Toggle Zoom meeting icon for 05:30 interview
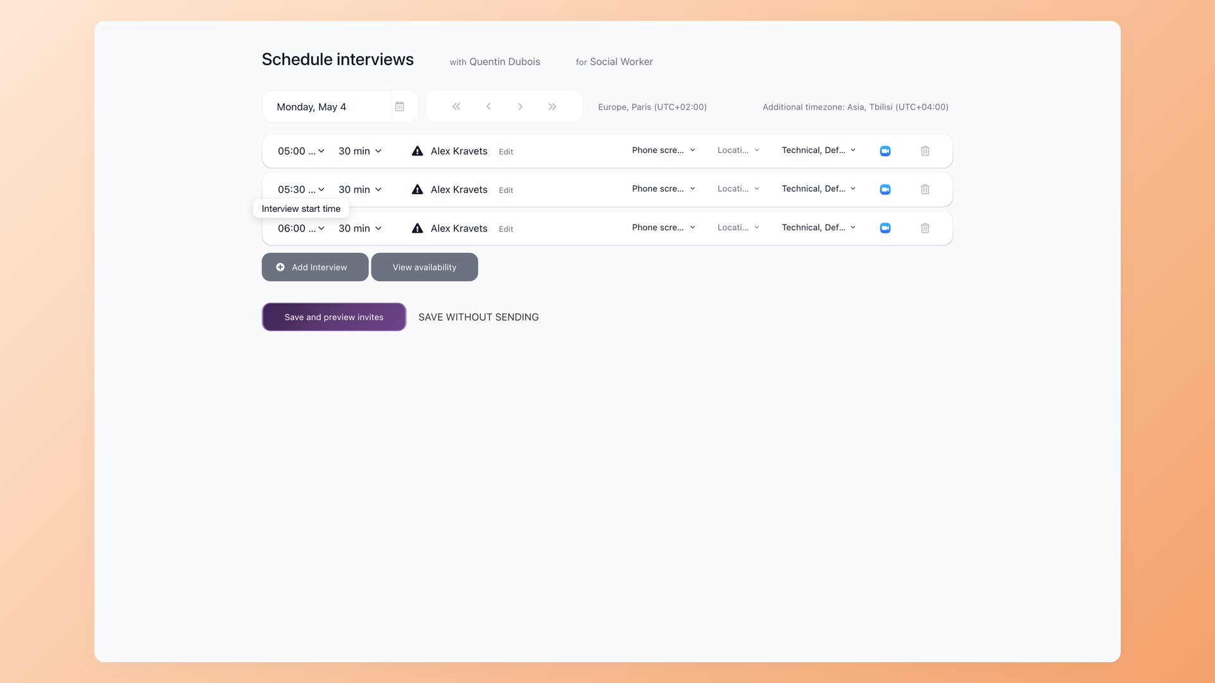1215x683 pixels. [885, 189]
